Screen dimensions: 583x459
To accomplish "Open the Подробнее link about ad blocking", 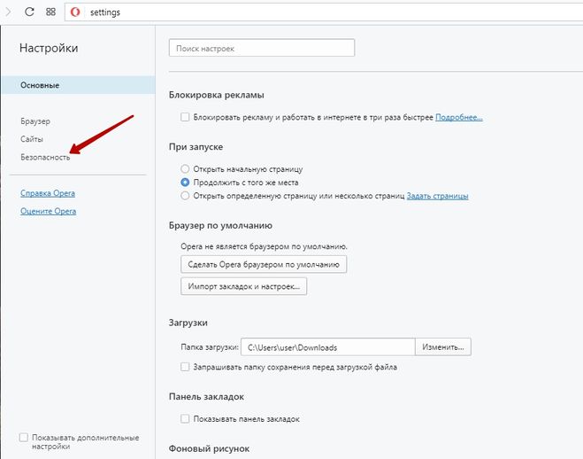I will [459, 117].
